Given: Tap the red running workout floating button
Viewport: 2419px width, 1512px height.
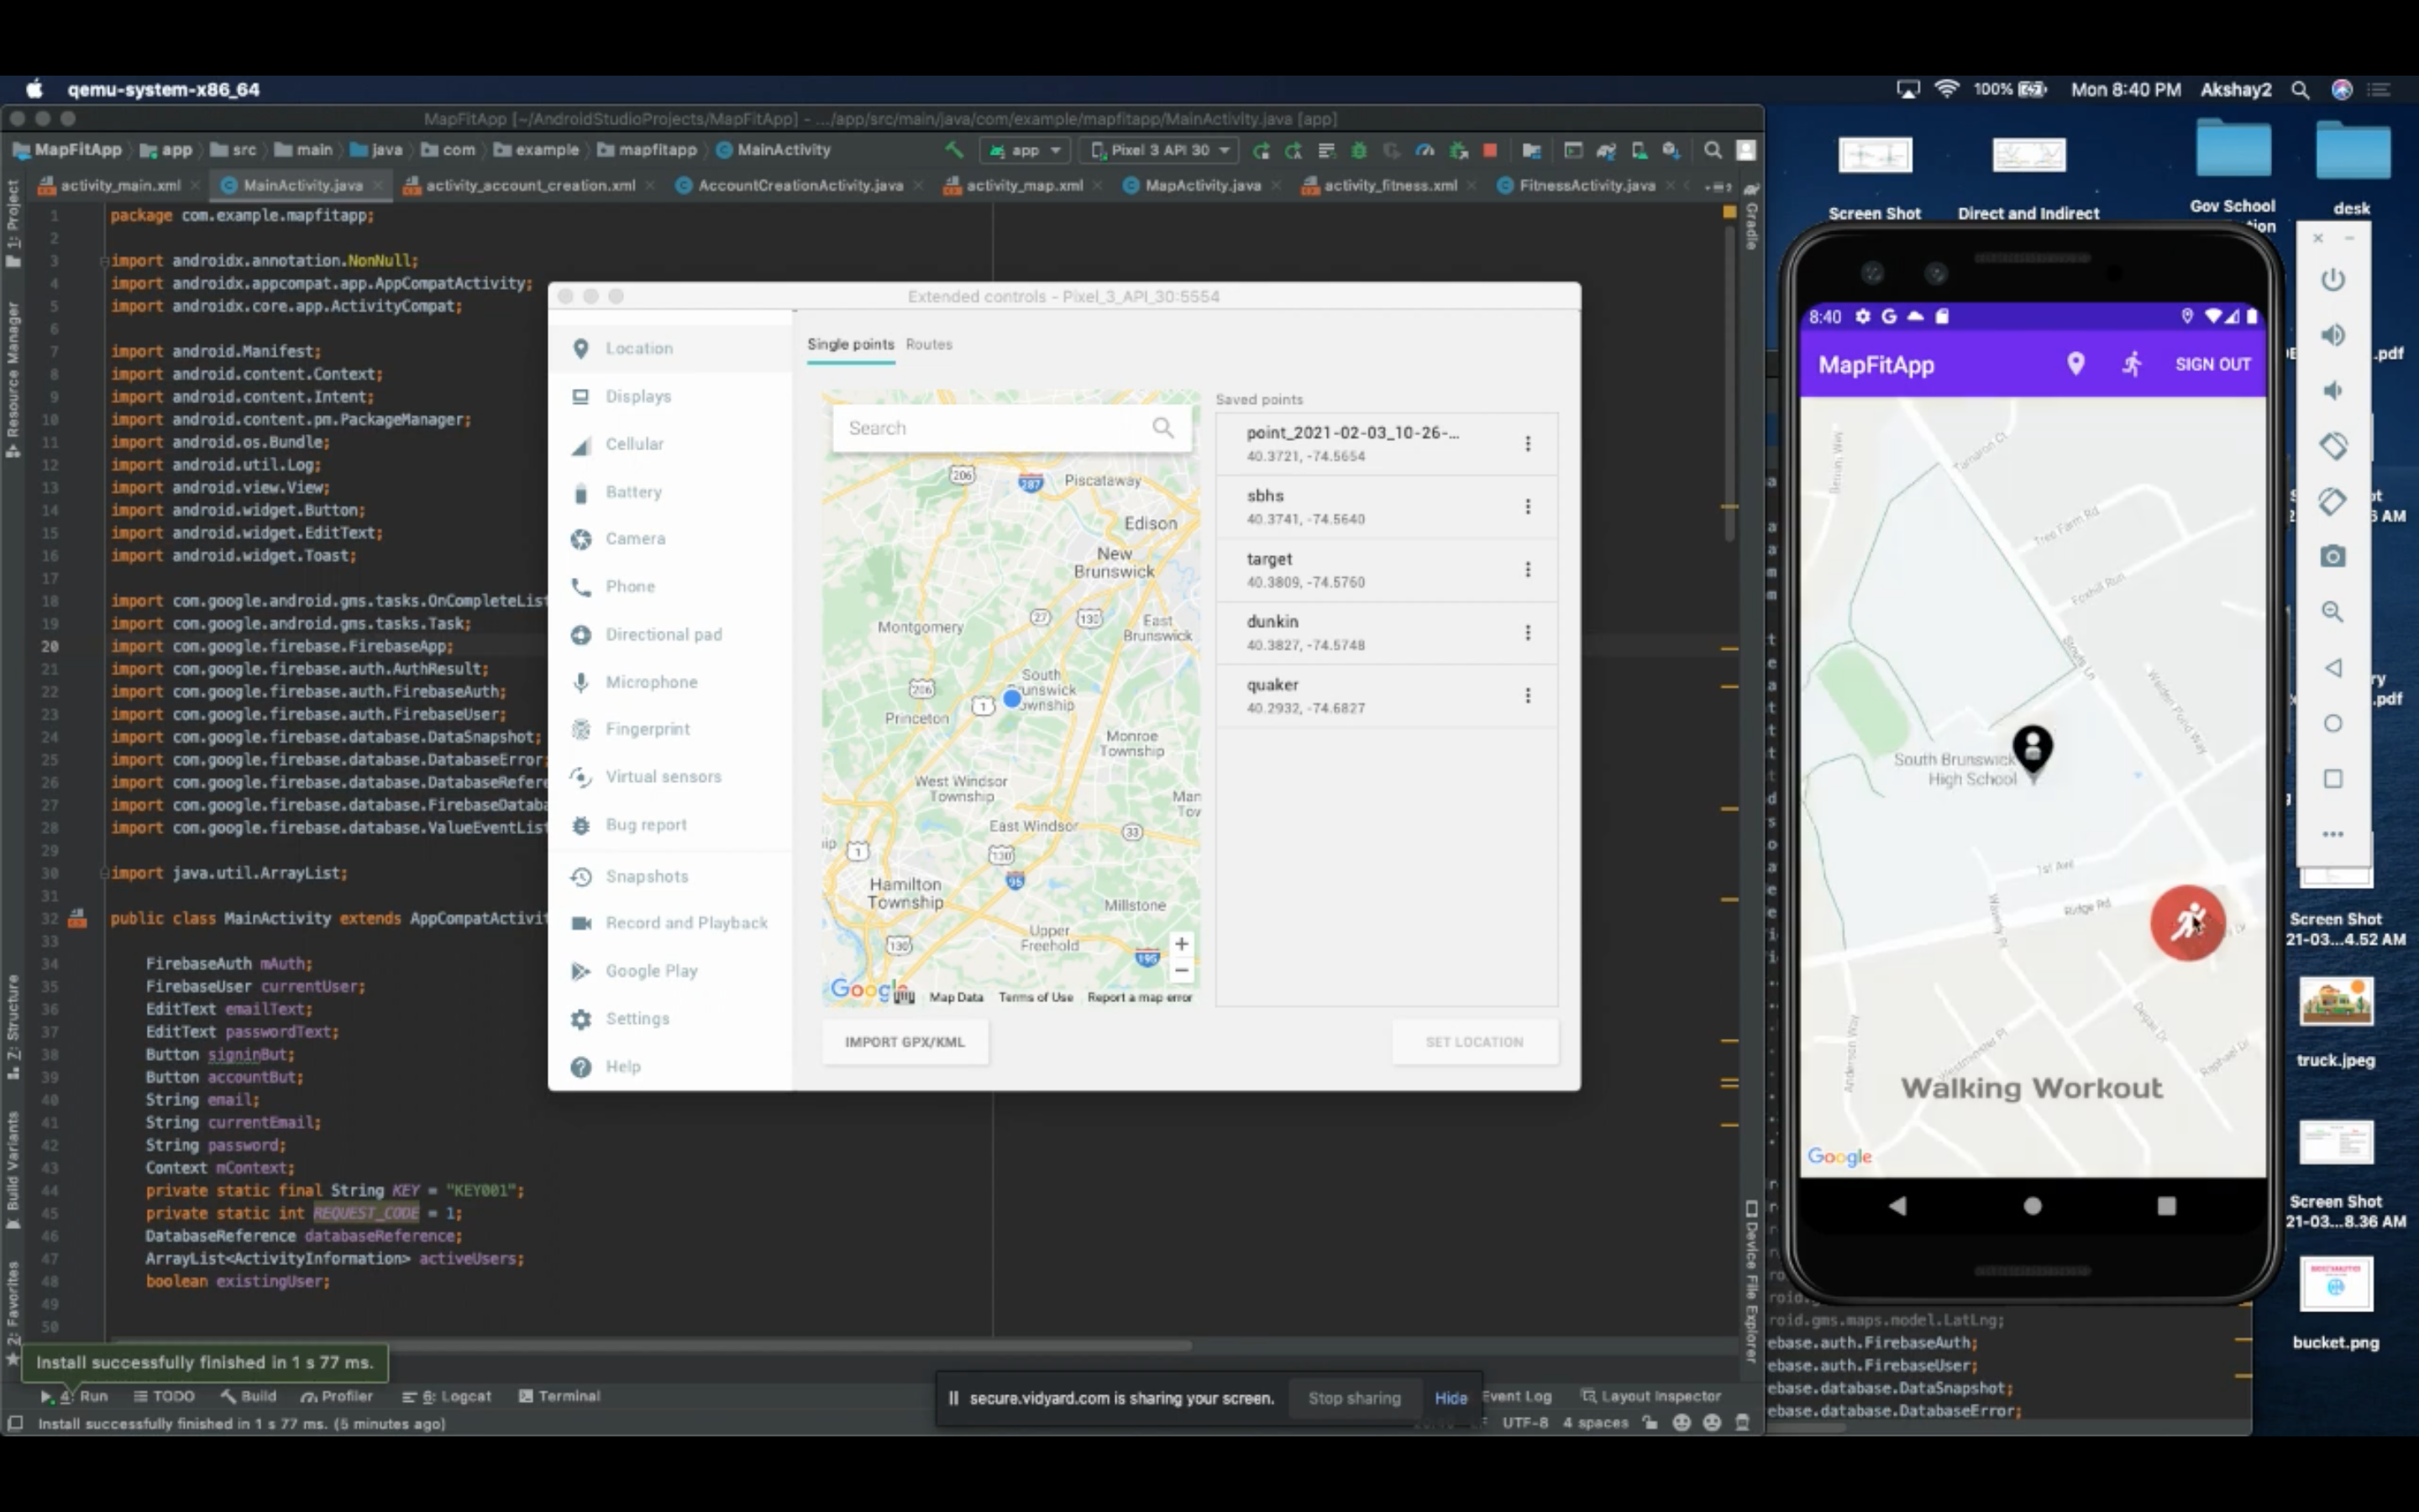Looking at the screenshot, I should click(x=2187, y=922).
